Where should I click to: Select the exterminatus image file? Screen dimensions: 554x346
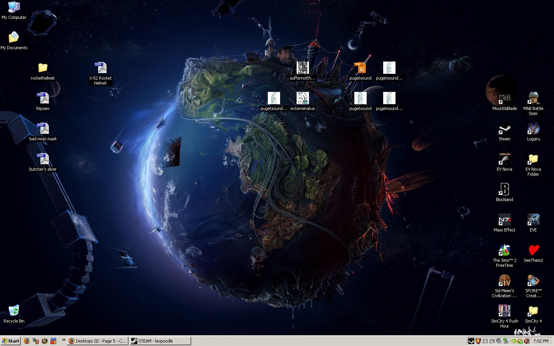[x=303, y=101]
